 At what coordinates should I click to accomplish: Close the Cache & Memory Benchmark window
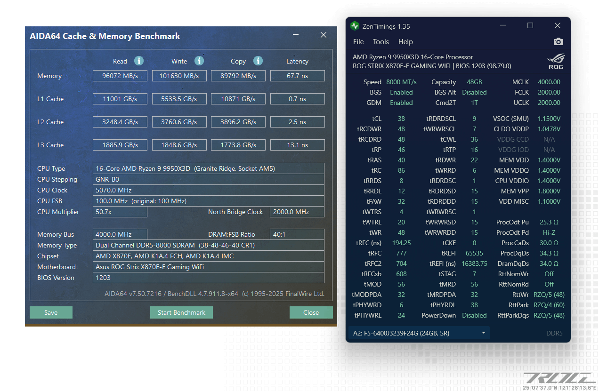coord(311,312)
